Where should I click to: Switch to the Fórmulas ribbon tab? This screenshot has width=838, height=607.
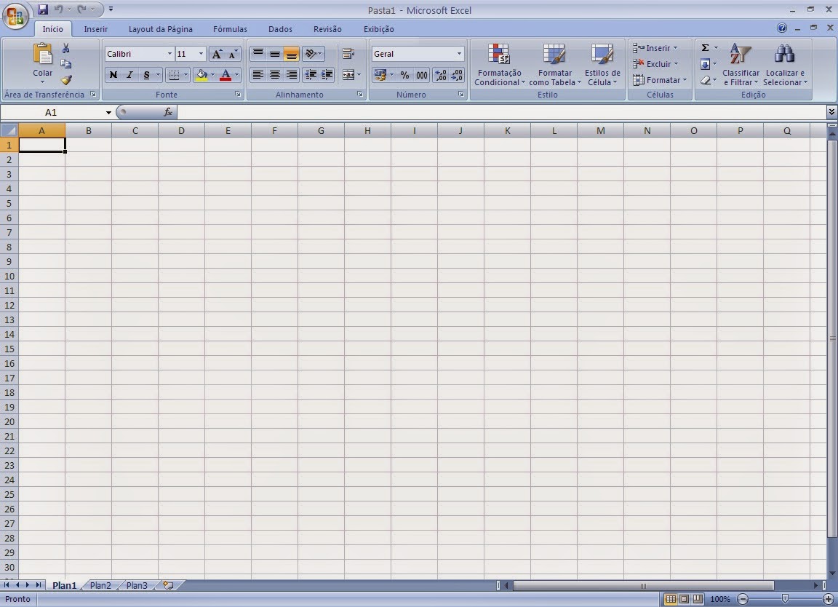point(229,29)
